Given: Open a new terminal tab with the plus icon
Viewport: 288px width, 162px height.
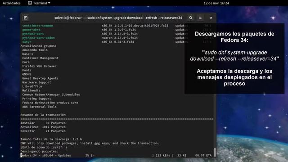Looking at the screenshot, I should coord(26,18).
